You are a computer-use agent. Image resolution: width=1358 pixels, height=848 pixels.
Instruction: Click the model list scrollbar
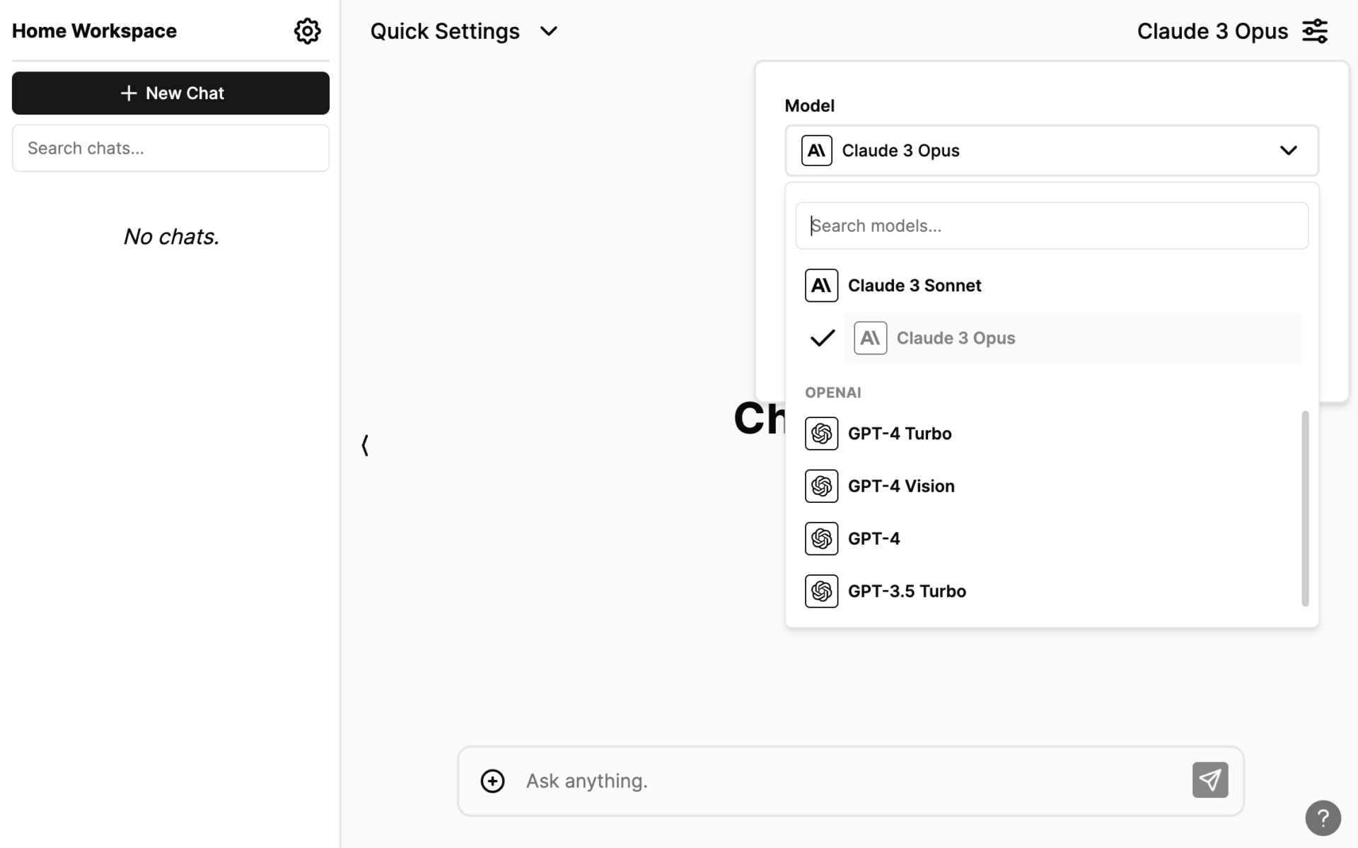1305,508
